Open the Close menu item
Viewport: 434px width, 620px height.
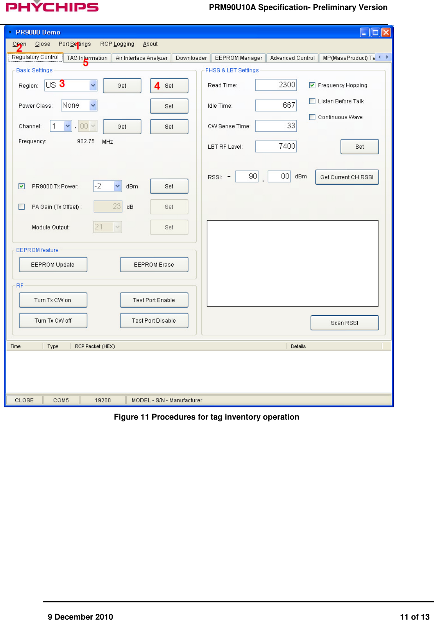(43, 44)
